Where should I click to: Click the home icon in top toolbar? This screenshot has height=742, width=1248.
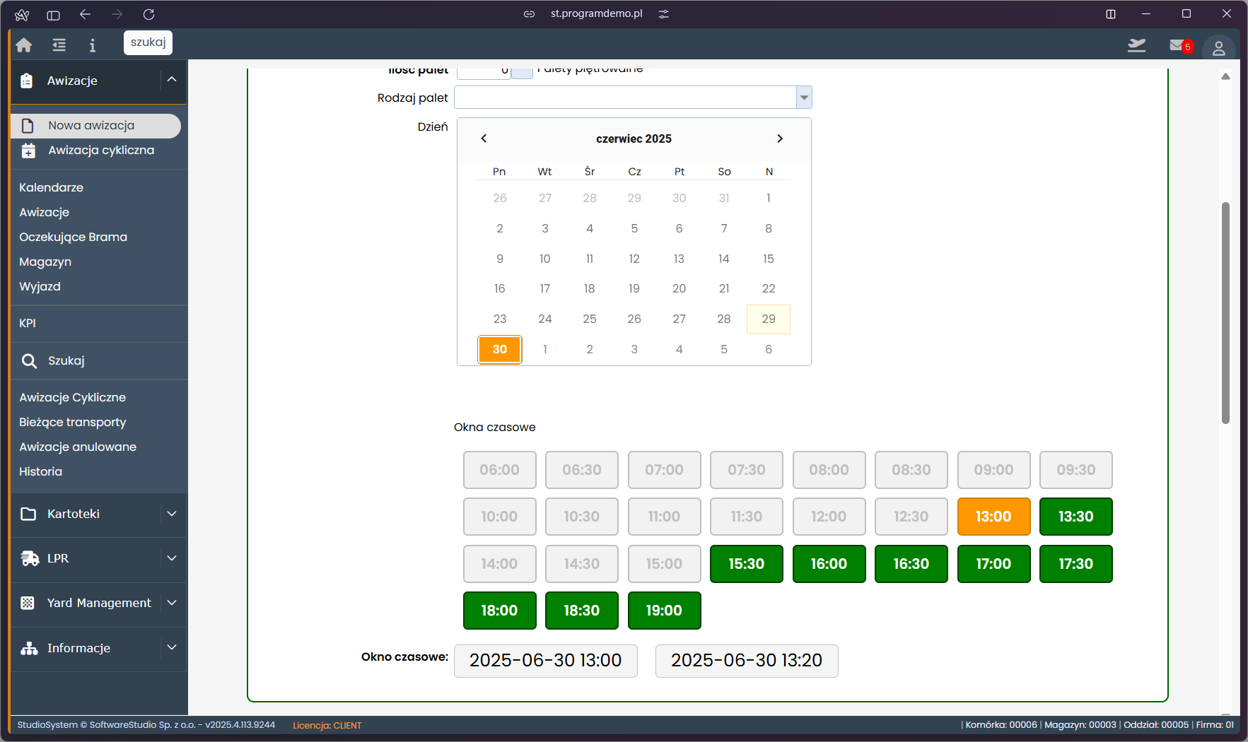coord(24,45)
